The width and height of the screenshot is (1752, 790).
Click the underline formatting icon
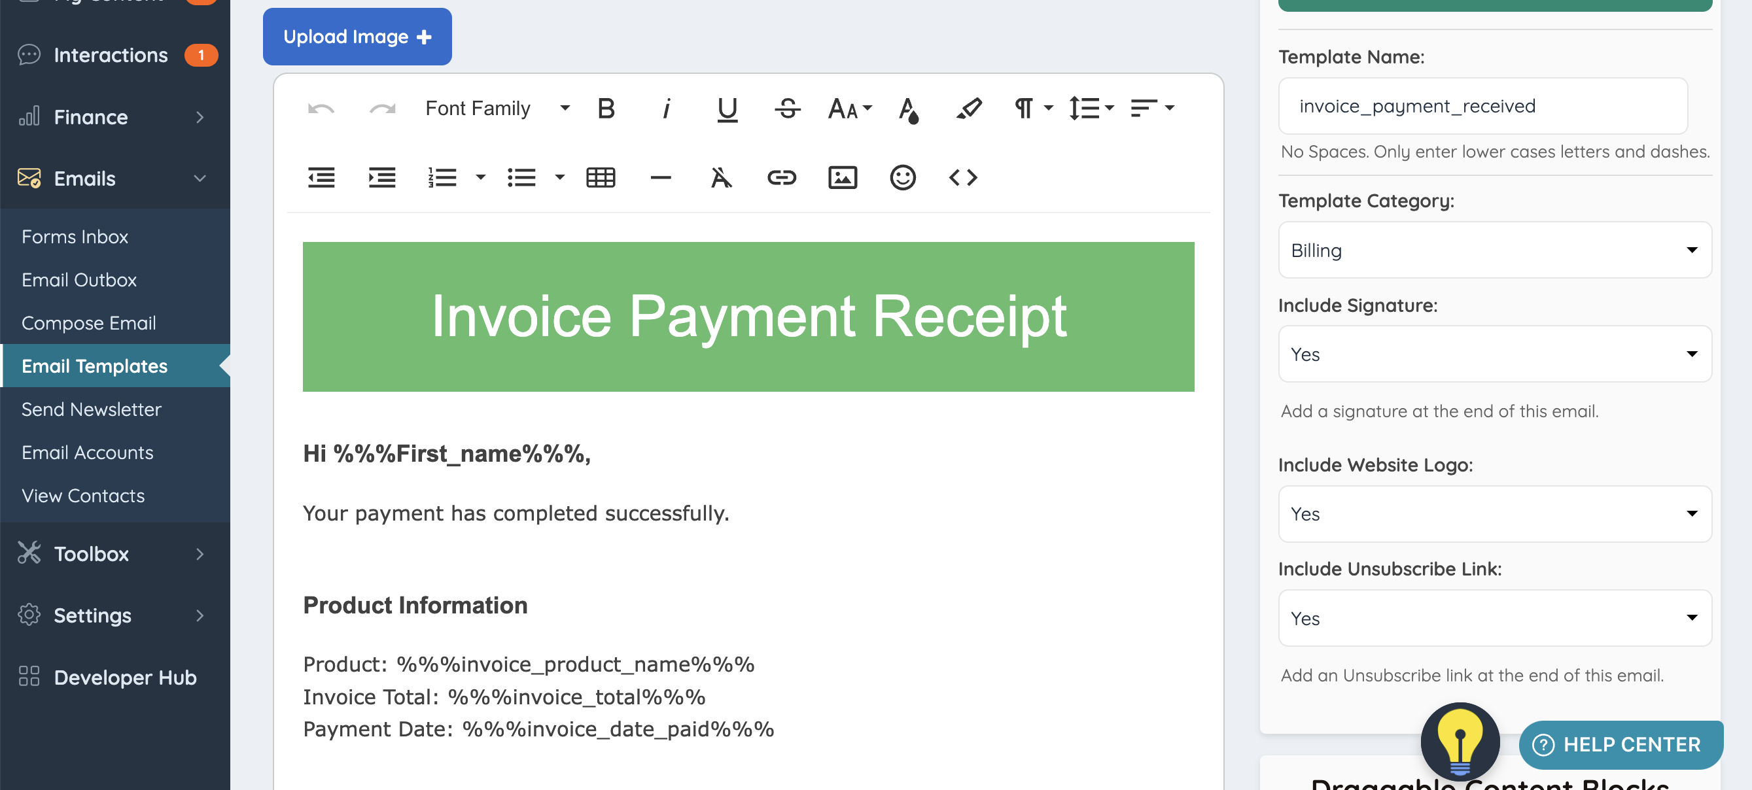[727, 109]
